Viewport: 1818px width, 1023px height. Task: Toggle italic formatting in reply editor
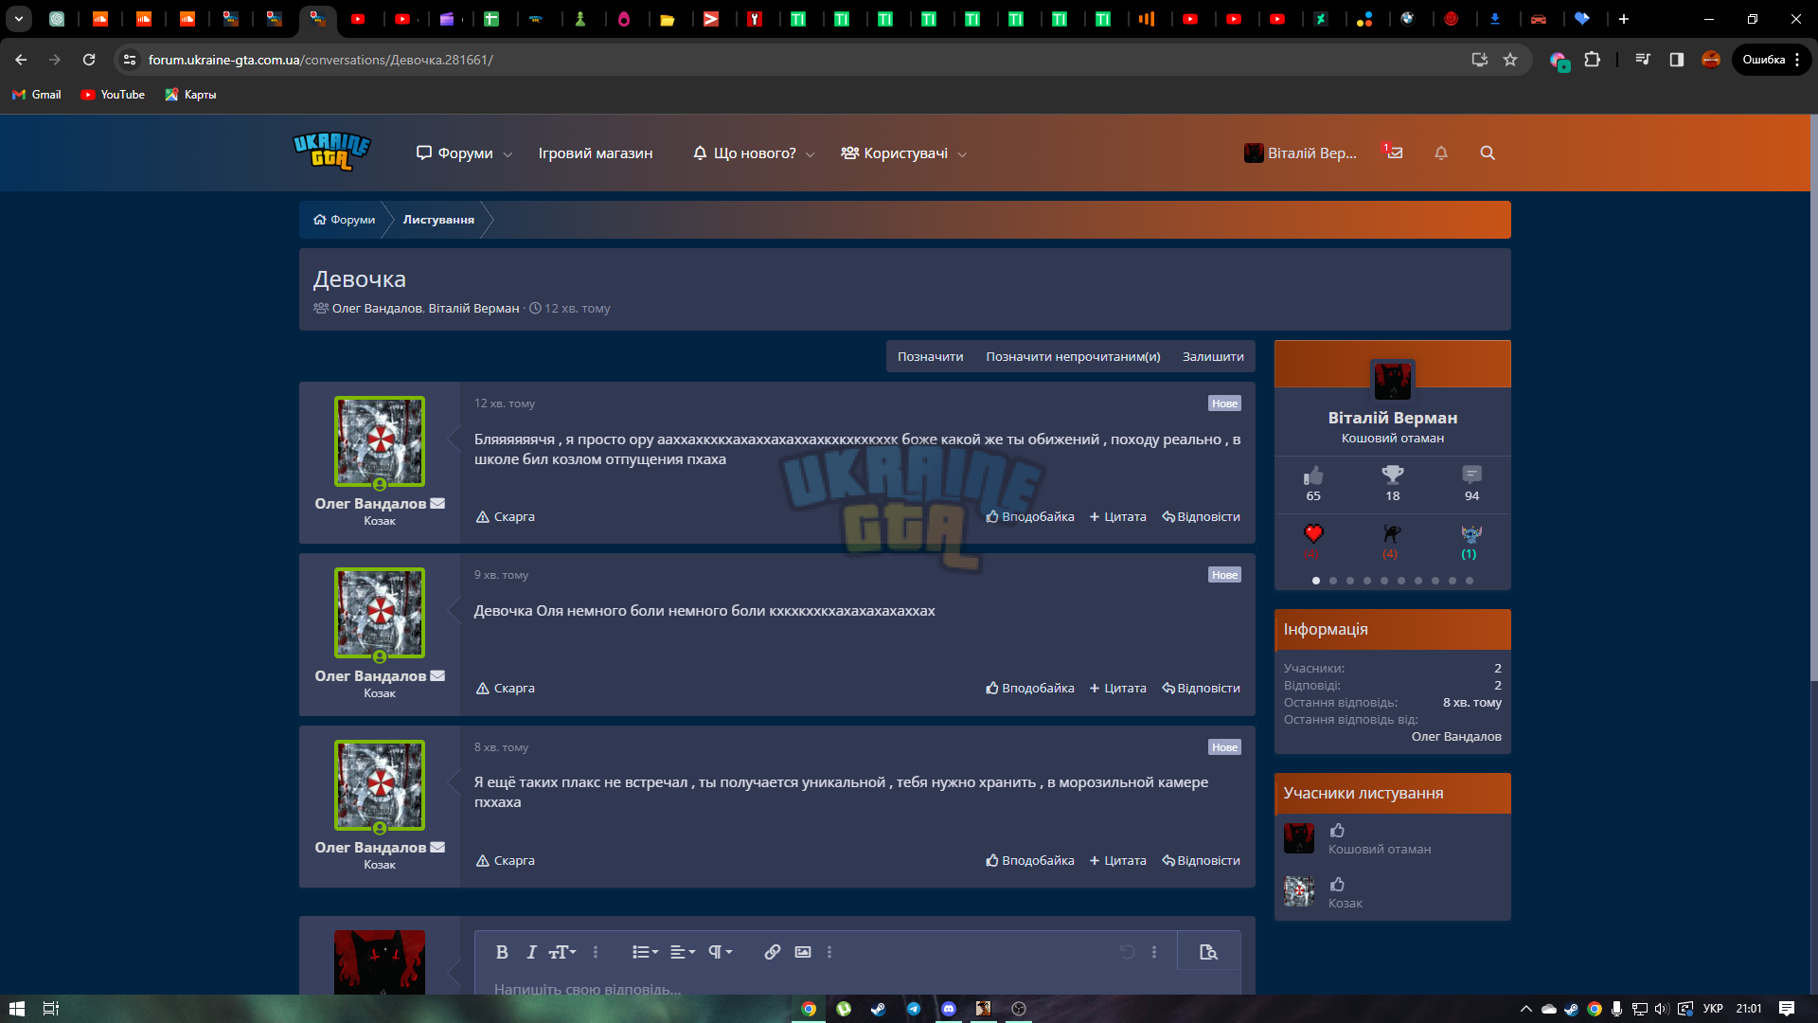531,952
